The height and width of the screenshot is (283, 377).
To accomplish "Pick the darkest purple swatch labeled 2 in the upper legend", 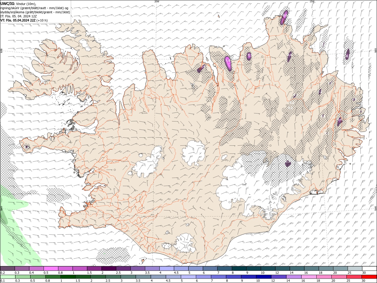I will 109,268.
